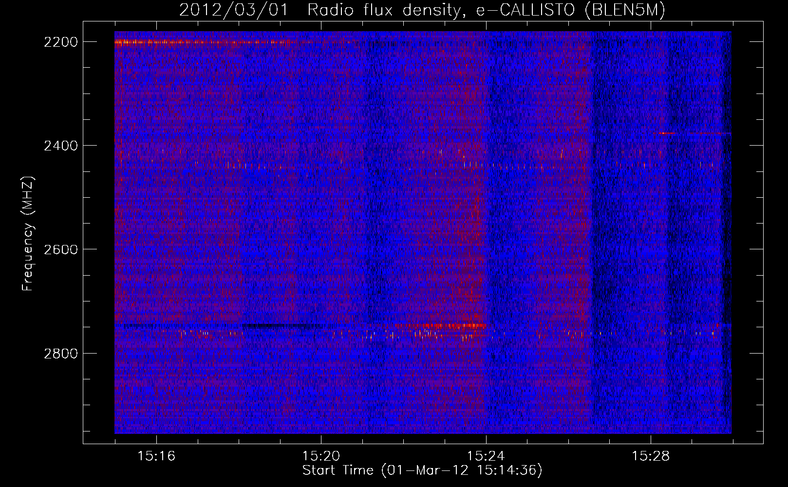This screenshot has width=788, height=487.
Task: Click the 'Frequency (MHZ)' axis label
Action: point(28,234)
